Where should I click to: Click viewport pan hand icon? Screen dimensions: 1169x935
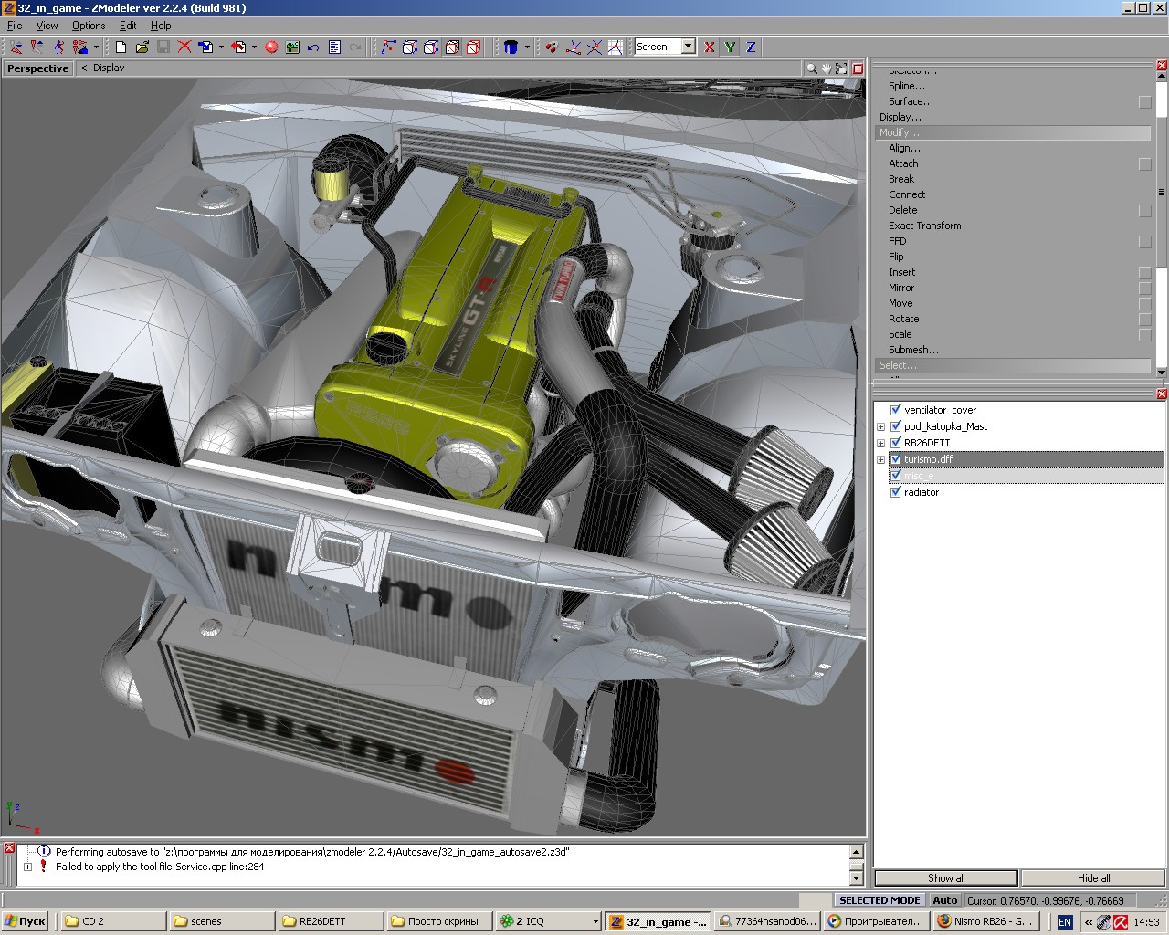tap(827, 68)
